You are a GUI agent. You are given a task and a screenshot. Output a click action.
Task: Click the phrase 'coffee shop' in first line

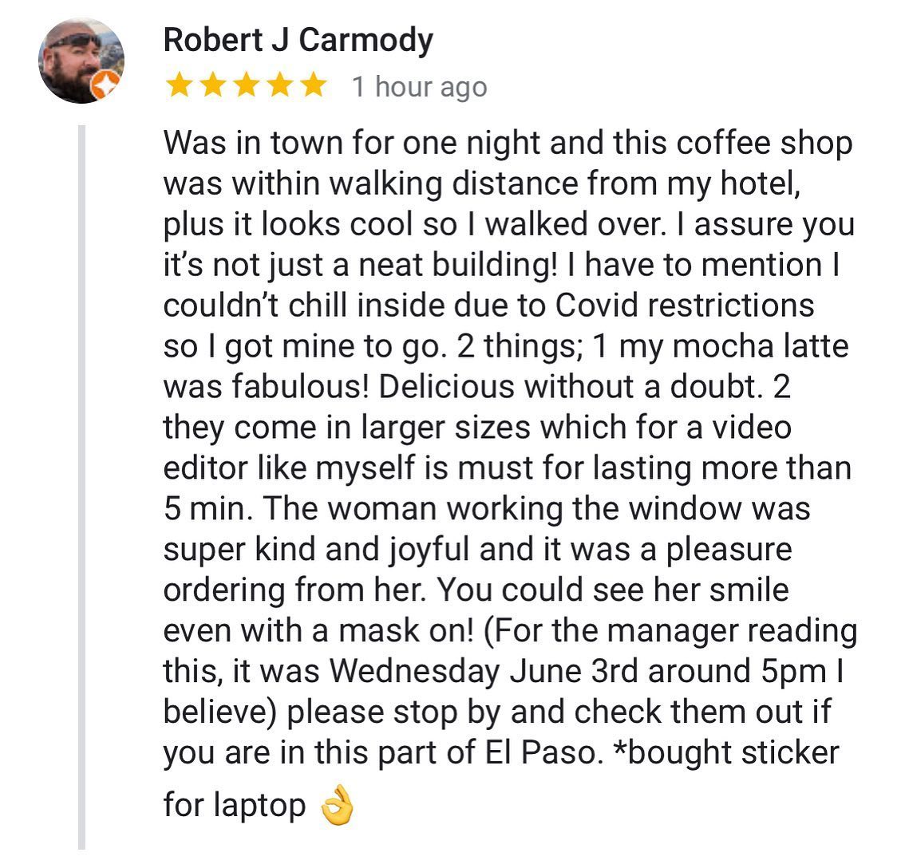[x=765, y=143]
